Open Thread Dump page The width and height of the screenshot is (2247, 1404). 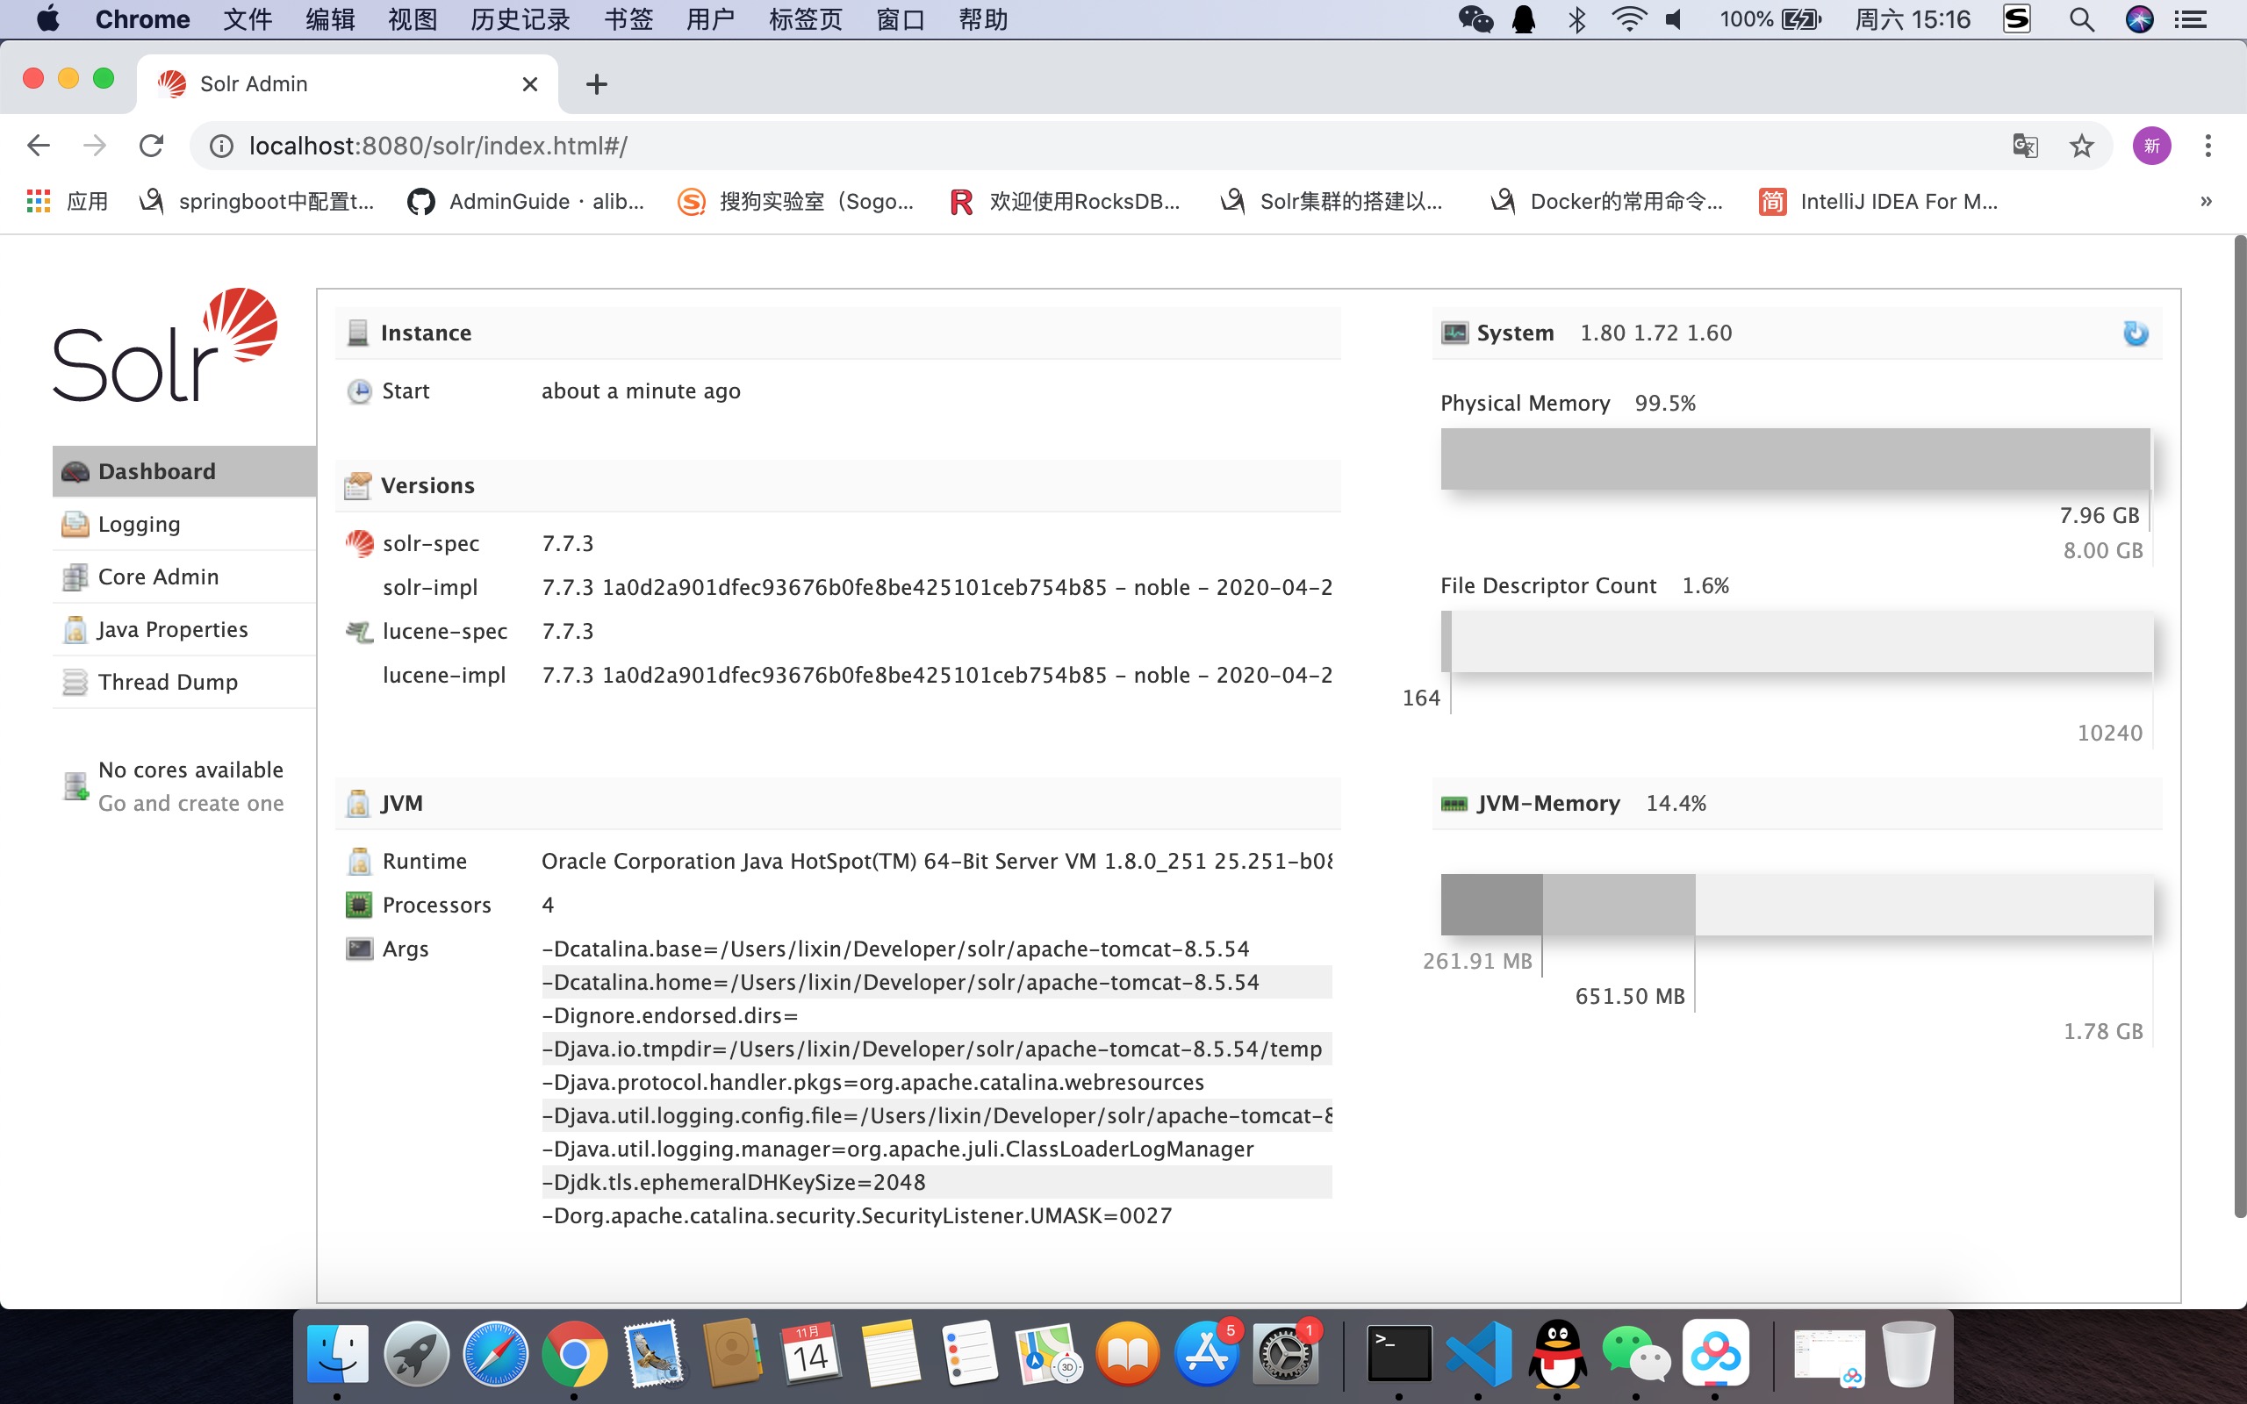pyautogui.click(x=183, y=682)
